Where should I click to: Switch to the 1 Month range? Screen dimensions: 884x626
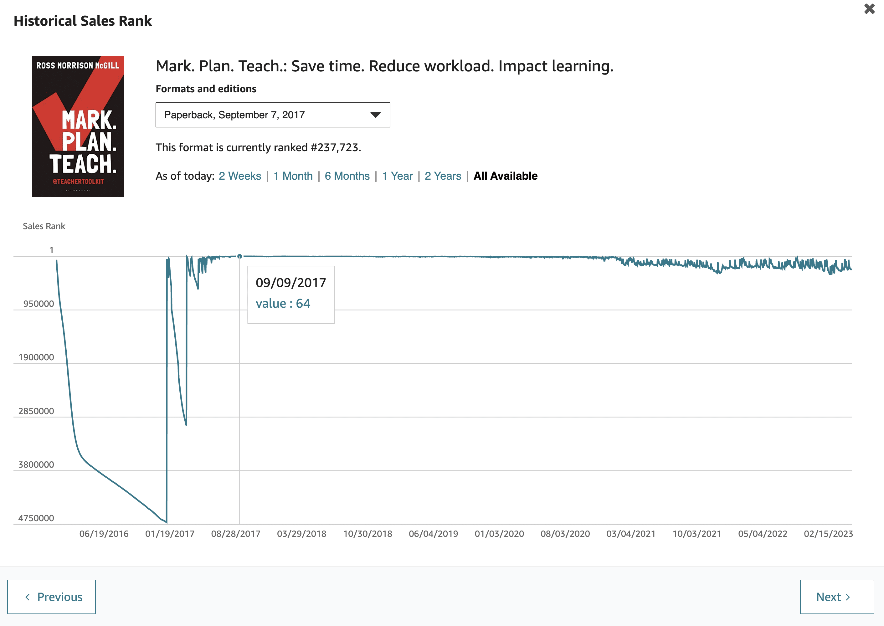293,176
